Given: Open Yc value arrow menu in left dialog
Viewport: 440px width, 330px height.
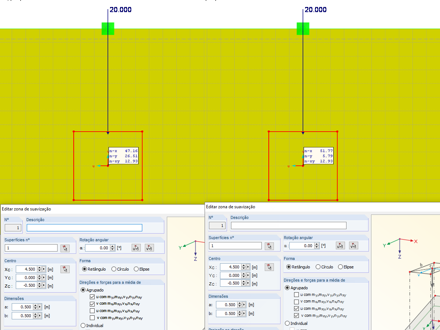Looking at the screenshot, I should tap(44, 278).
